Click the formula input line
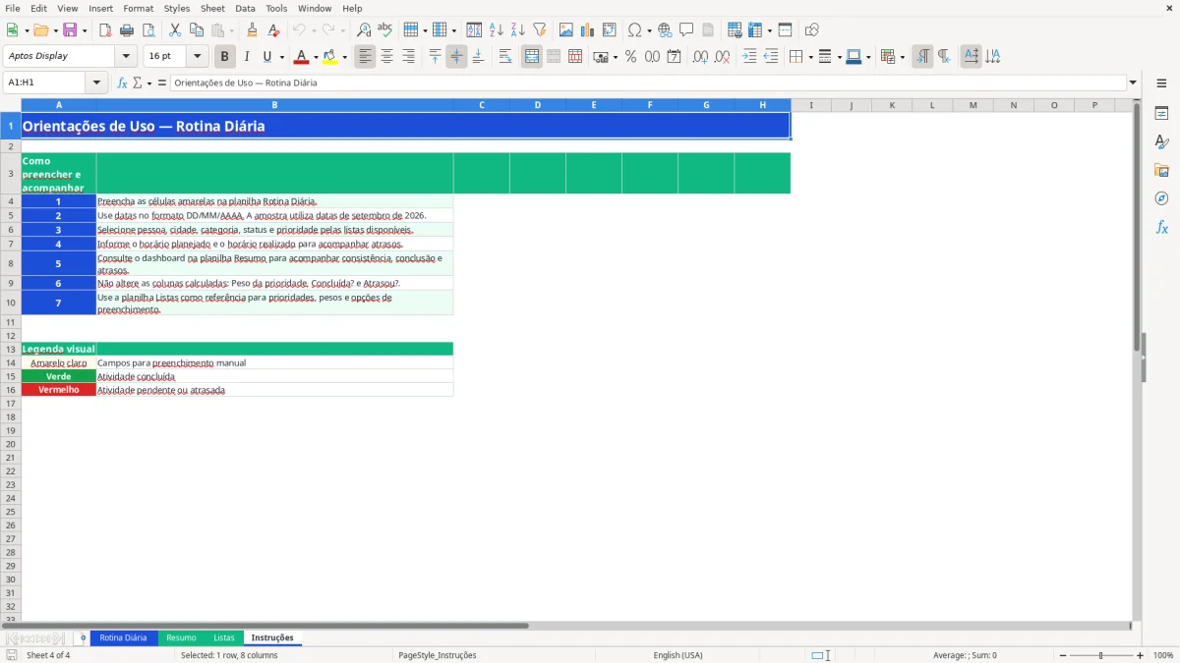The image size is (1180, 663). pos(648,83)
